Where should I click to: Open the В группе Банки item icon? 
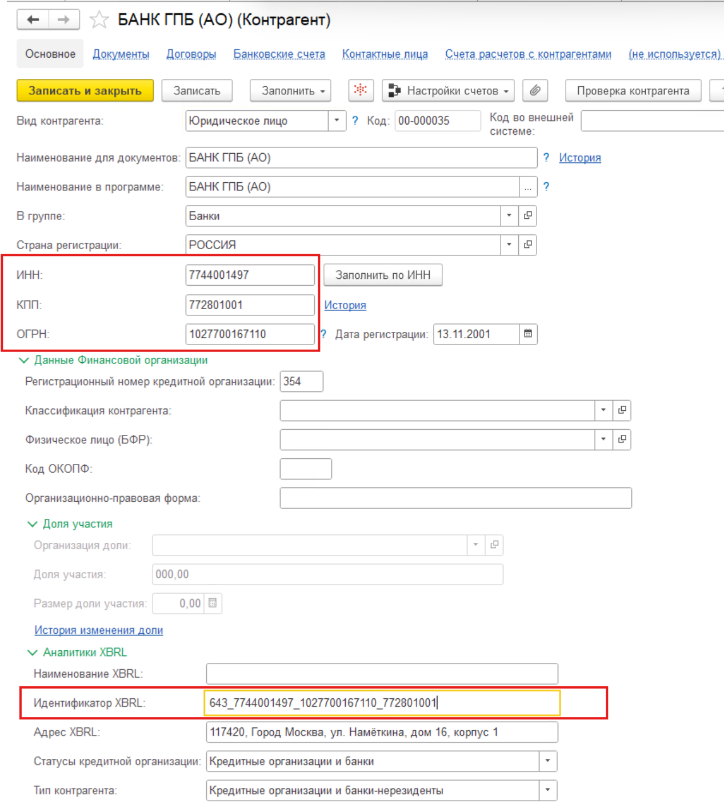click(528, 215)
